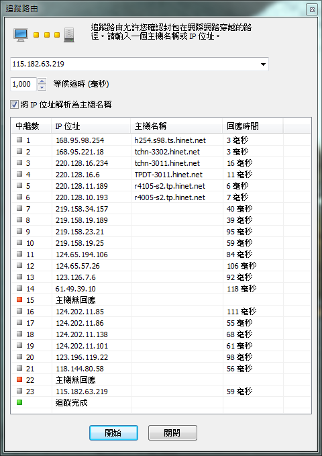The height and width of the screenshot is (456, 322).
Task: Click the gray status icon for hop 20
Action: tap(19, 357)
